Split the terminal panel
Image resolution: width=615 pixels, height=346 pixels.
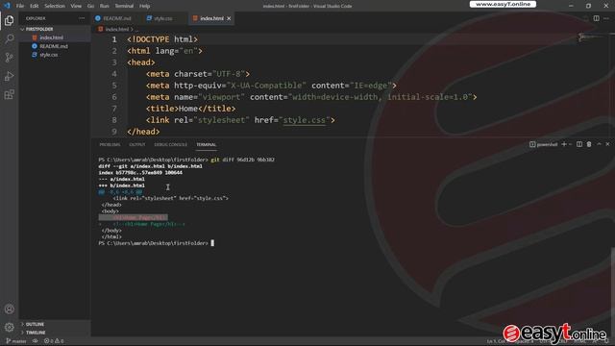[x=579, y=144]
